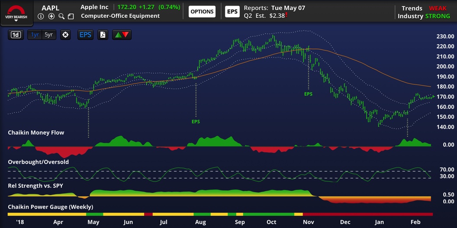Click the EPS marker near August
The image size is (457, 228).
coord(196,122)
